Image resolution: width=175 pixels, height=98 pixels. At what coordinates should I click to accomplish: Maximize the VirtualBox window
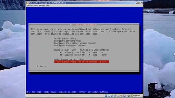click(139, 3)
